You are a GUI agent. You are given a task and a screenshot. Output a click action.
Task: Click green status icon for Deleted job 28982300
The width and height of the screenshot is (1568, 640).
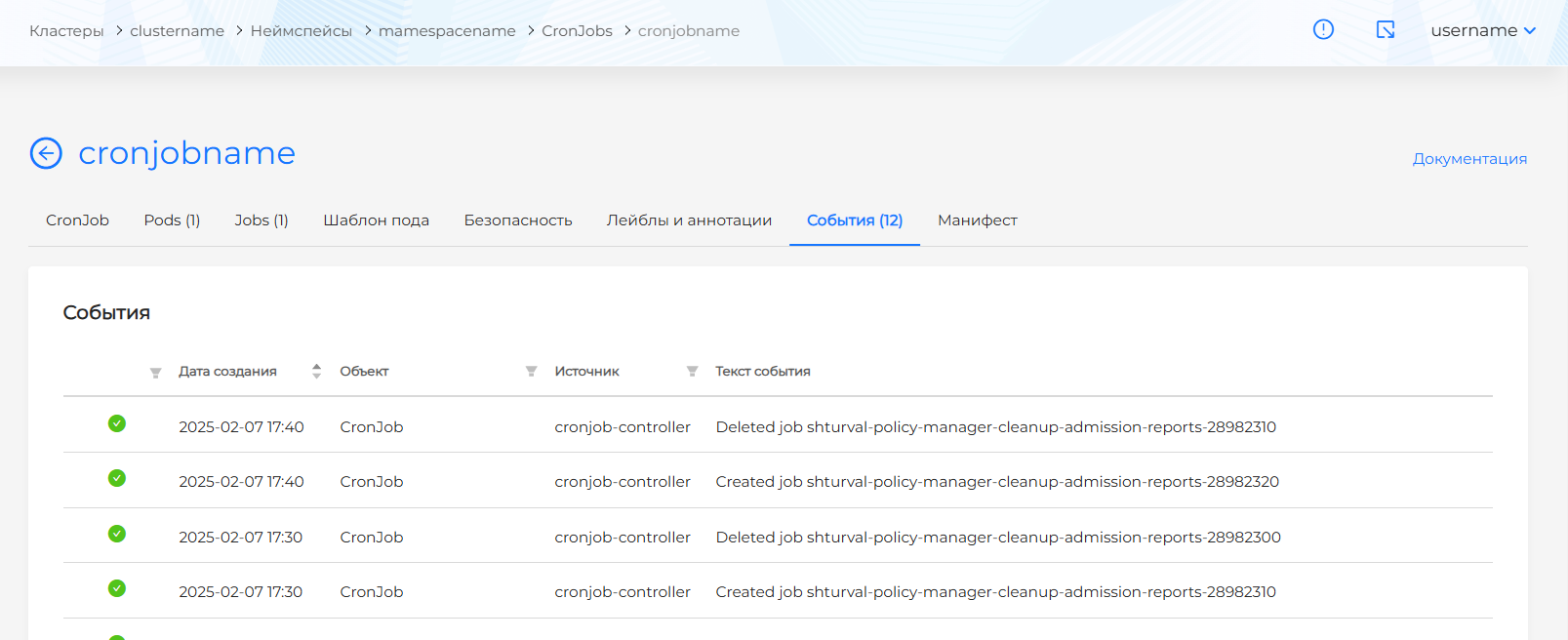[117, 534]
